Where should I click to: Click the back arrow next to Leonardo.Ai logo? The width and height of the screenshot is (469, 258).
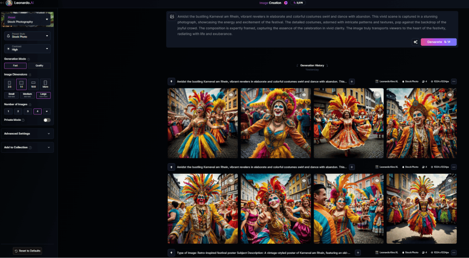pyautogui.click(x=2, y=3)
